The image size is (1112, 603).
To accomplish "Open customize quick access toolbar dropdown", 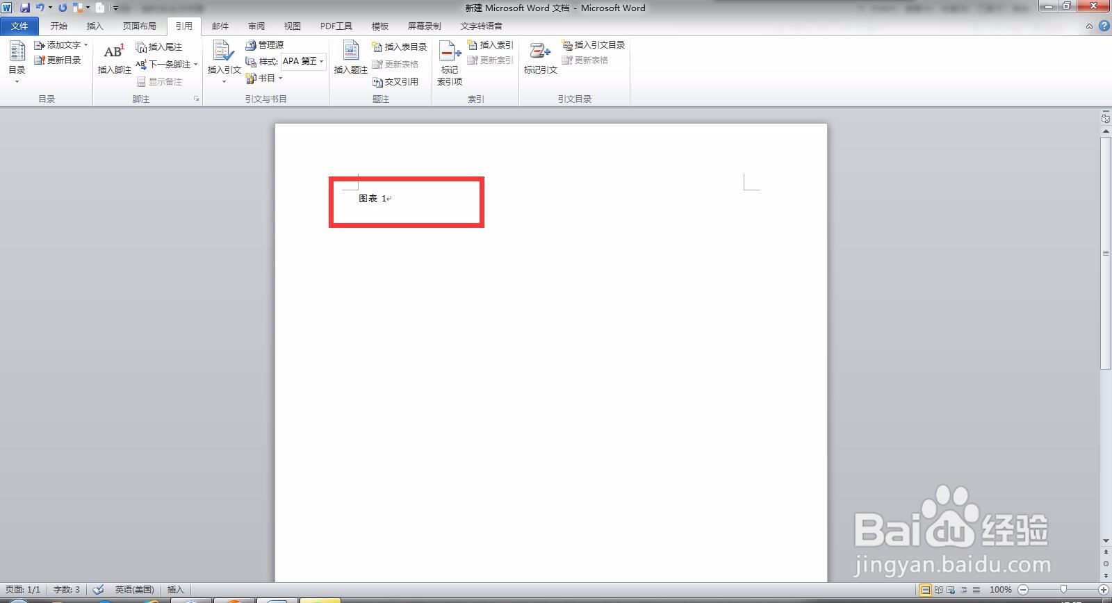I will [115, 8].
